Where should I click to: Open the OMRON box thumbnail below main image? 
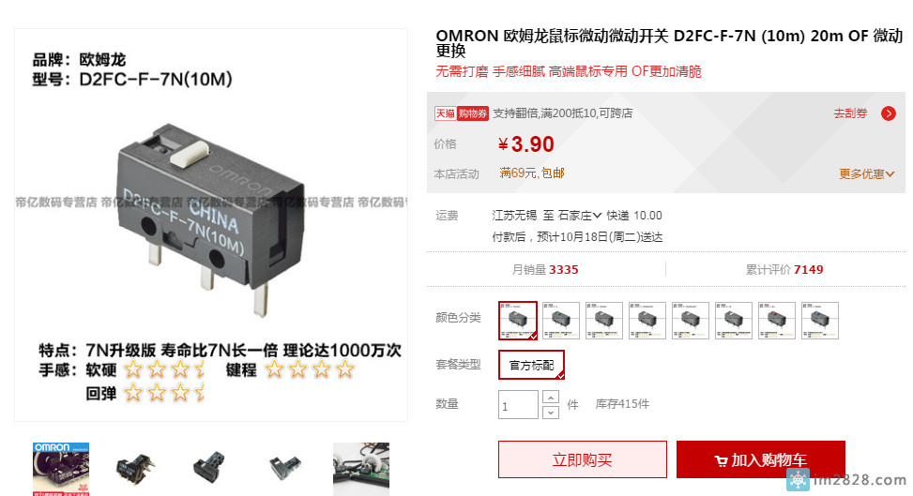[x=61, y=469]
